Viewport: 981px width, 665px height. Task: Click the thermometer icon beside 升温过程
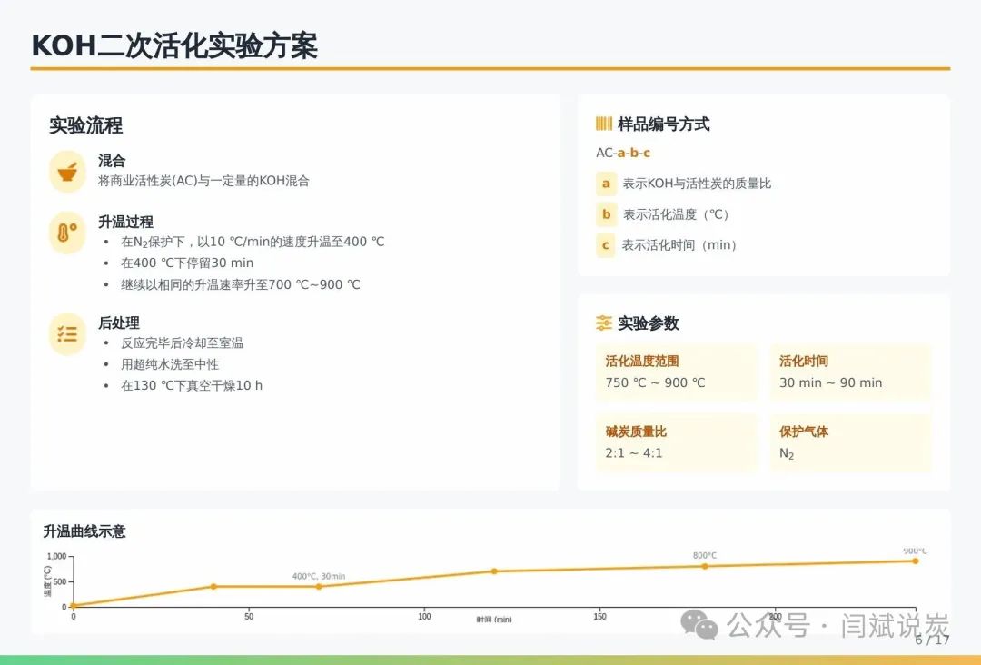67,233
